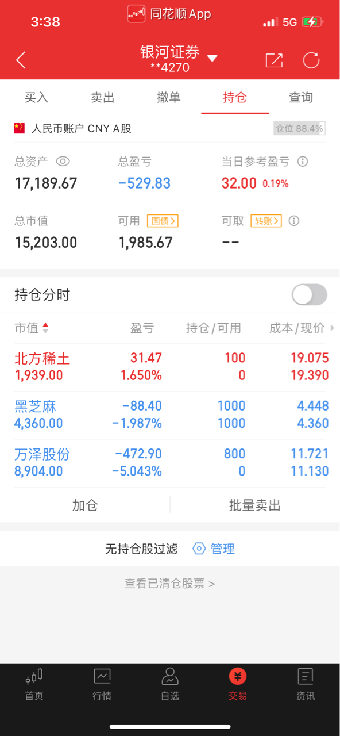Image resolution: width=340 pixels, height=736 pixels.
Task: Sort holdings by 市值 arrows
Action: tap(45, 328)
